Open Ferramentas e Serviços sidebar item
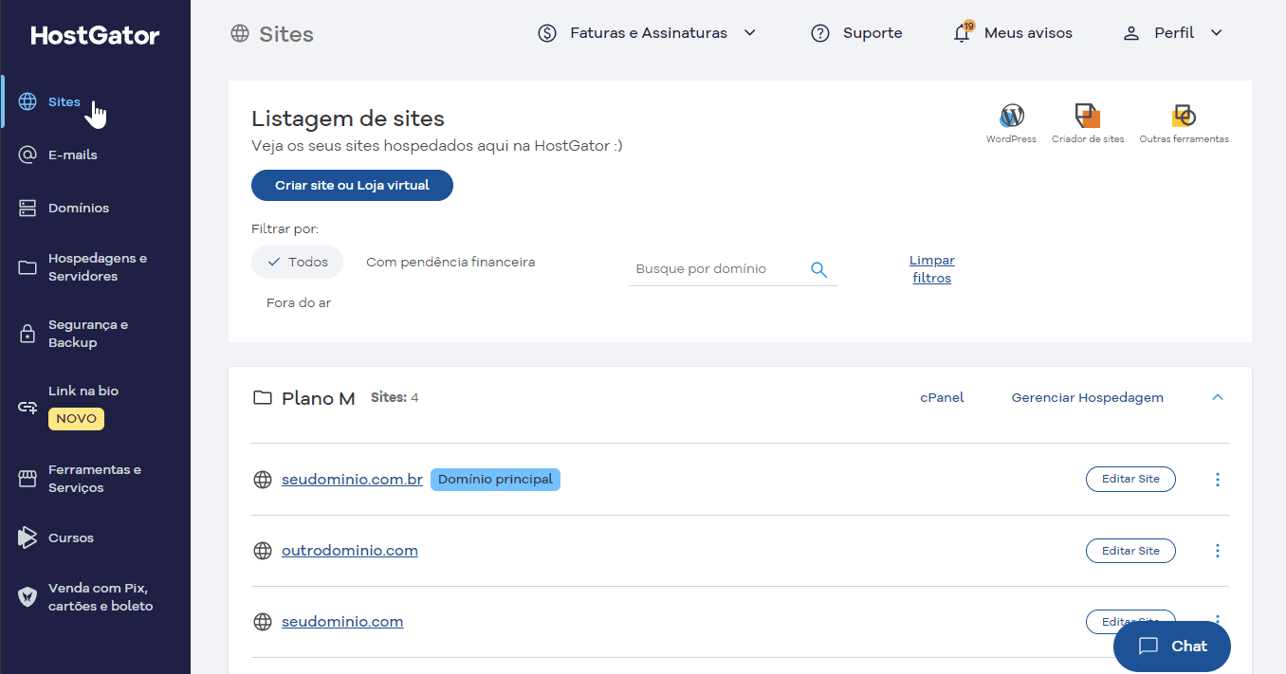This screenshot has height=674, width=1286. (95, 479)
